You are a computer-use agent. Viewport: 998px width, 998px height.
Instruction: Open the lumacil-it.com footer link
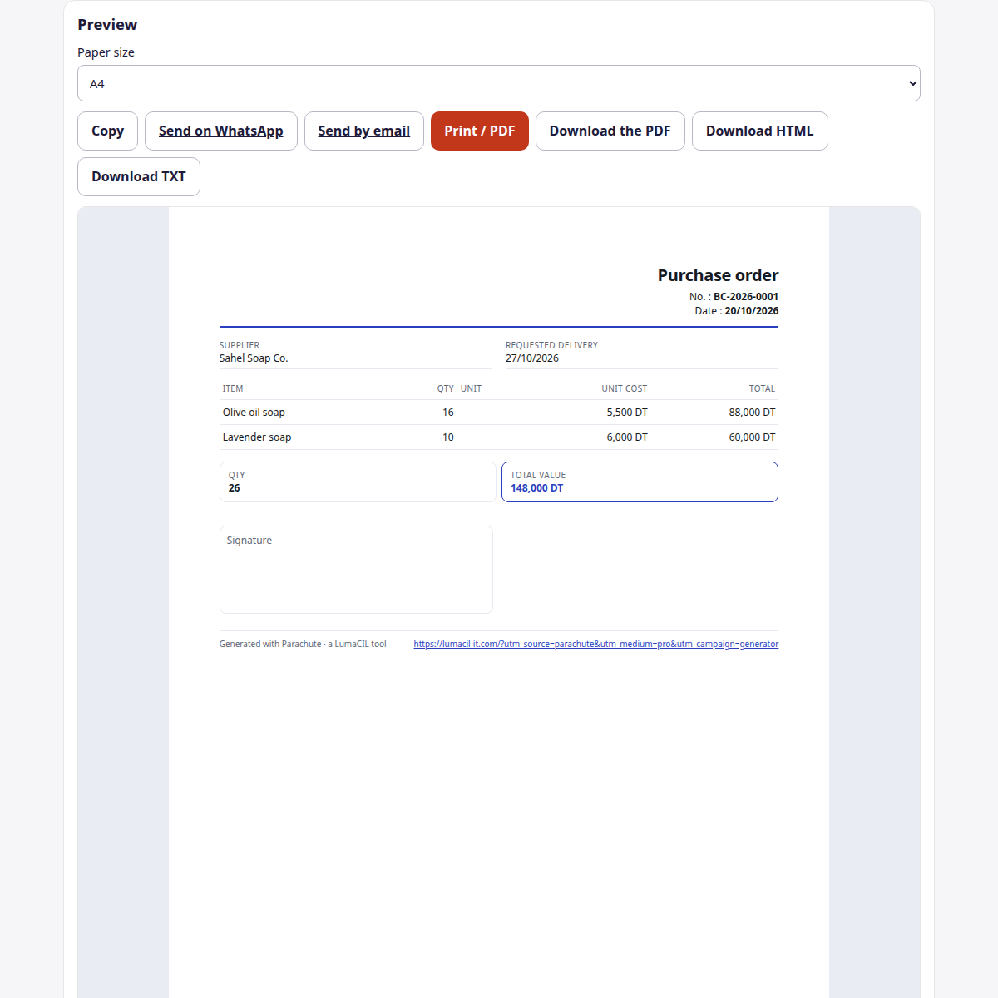[595, 644]
